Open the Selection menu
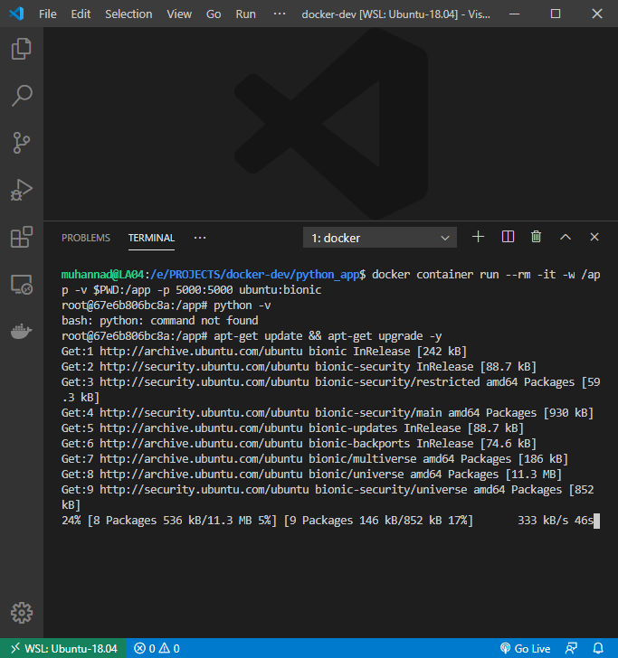Viewport: 618px width, 658px height. click(x=128, y=14)
